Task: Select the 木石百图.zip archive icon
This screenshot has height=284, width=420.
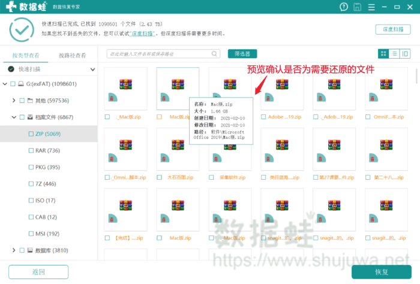Action: [178, 144]
